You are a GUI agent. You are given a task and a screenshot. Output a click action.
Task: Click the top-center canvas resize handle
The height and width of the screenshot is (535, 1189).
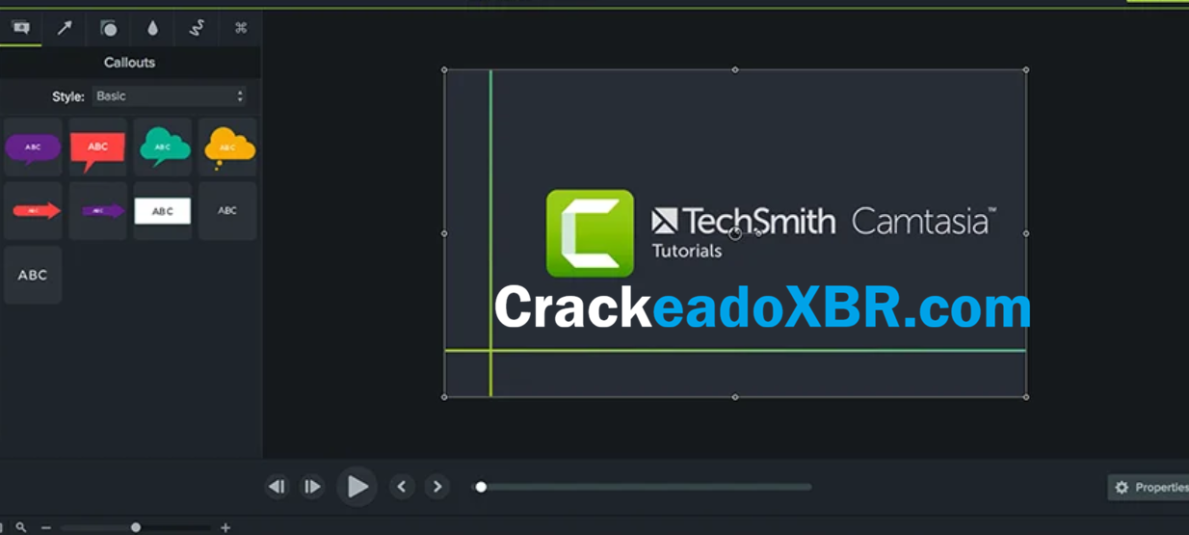point(735,69)
